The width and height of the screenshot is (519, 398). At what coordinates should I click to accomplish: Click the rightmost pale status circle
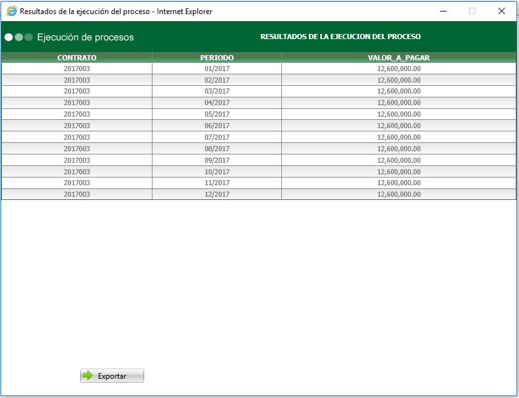click(x=29, y=37)
